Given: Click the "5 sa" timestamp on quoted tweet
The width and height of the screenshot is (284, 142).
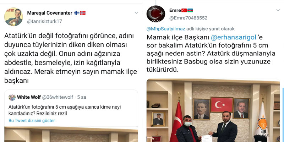Looking at the screenshot, I should pos(82,97).
